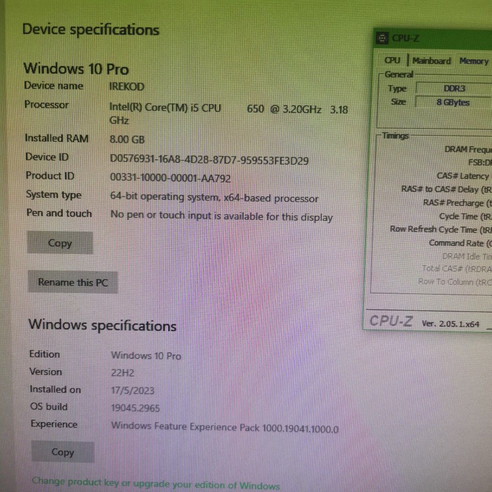Select the Device ID value D0576931-16A8-4D28
Viewport: 492px width, 492px height.
click(x=209, y=160)
